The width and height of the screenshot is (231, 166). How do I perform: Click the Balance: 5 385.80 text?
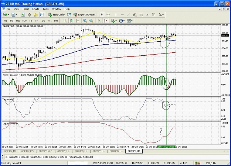[18, 157]
